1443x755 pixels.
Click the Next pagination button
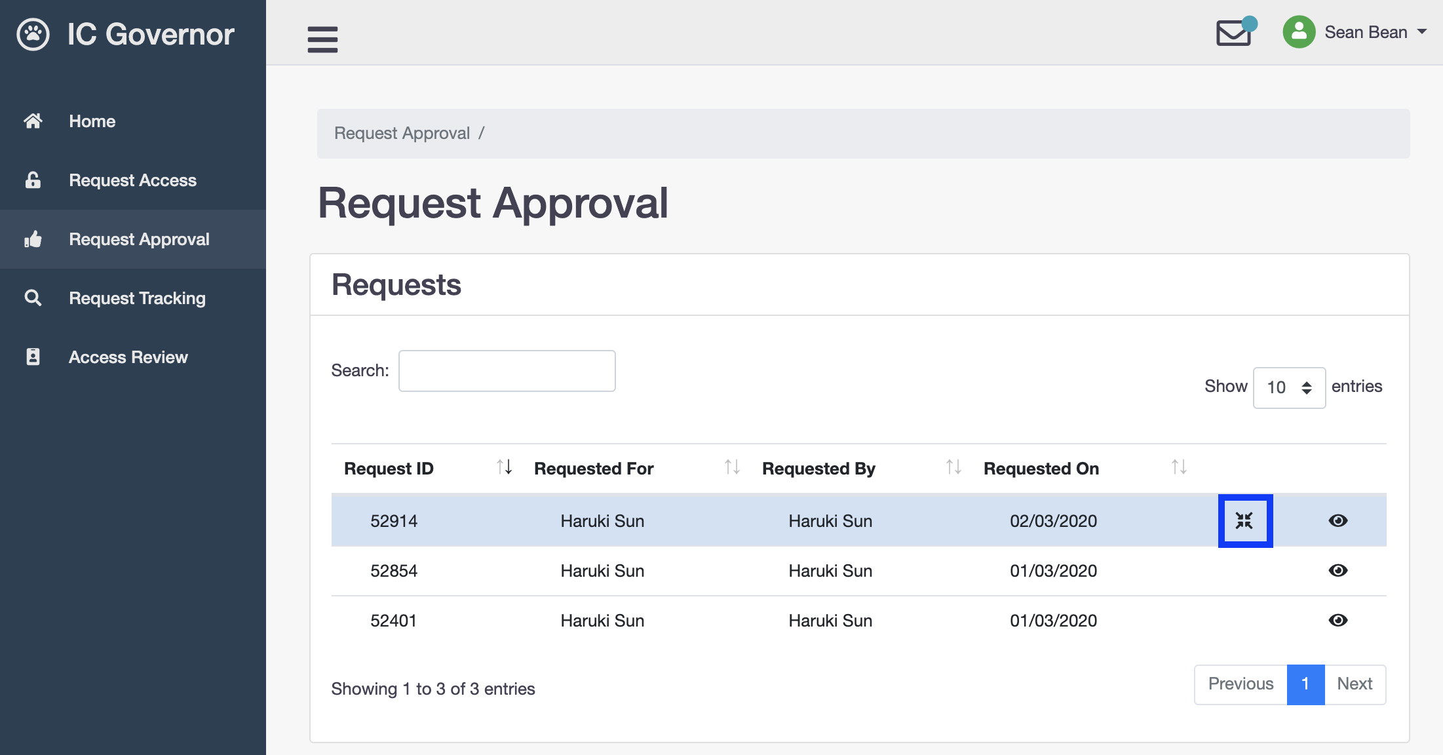coord(1353,684)
